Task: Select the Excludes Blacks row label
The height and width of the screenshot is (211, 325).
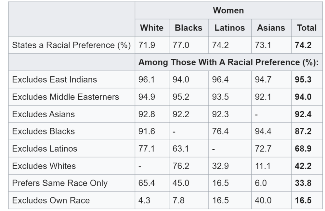Action: click(43, 131)
